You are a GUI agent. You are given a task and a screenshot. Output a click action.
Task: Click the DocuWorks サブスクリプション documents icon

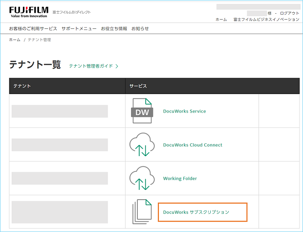click(142, 211)
